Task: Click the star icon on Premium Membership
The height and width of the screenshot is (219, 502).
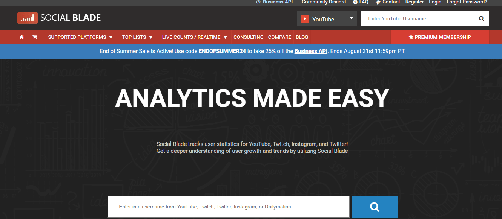Action: click(x=411, y=37)
